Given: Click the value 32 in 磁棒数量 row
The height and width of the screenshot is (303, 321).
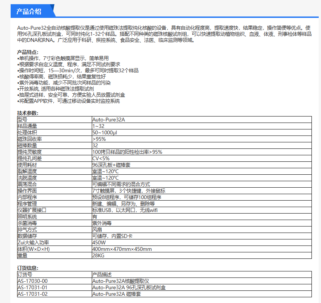Looking at the screenshot, I should point(95,145).
